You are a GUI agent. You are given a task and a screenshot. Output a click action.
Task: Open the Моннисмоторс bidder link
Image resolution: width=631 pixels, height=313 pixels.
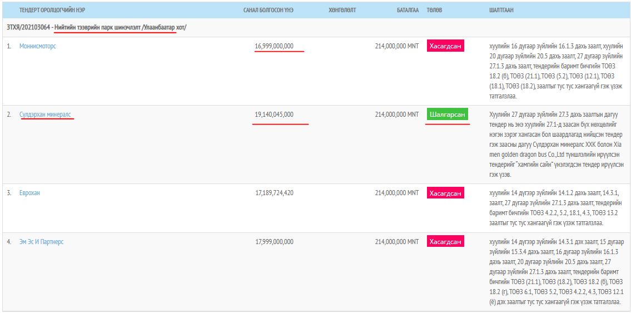(38, 46)
